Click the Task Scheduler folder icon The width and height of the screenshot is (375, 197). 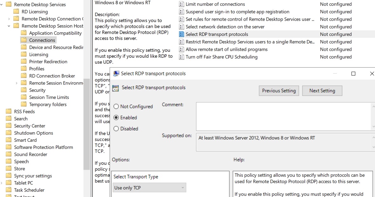[9, 190]
